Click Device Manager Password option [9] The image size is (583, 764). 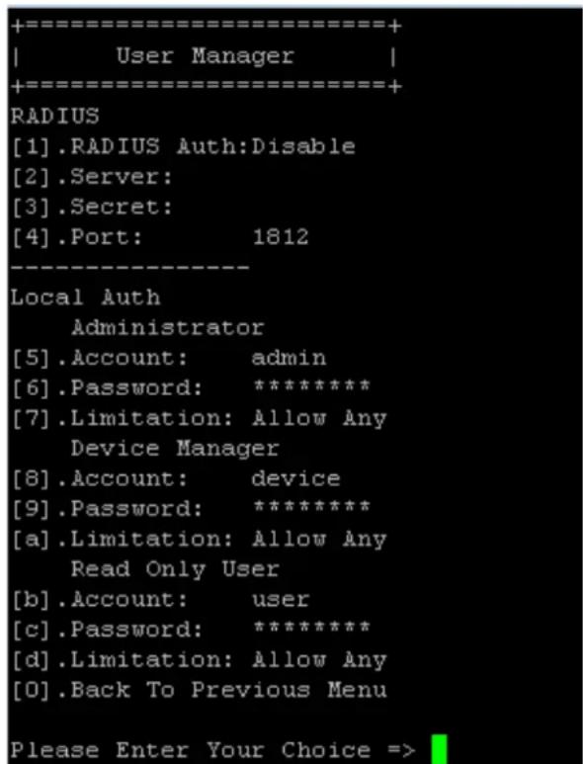tap(191, 509)
